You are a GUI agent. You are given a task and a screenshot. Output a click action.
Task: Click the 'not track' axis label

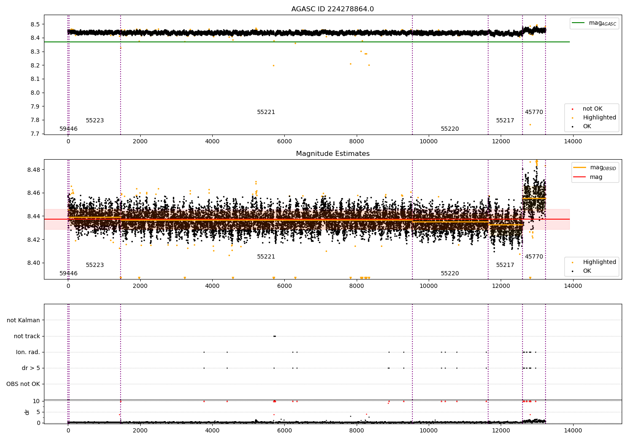pyautogui.click(x=27, y=336)
